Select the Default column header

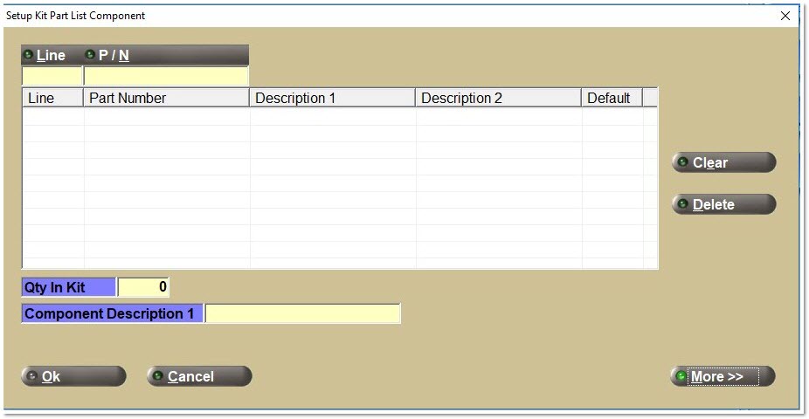(612, 98)
